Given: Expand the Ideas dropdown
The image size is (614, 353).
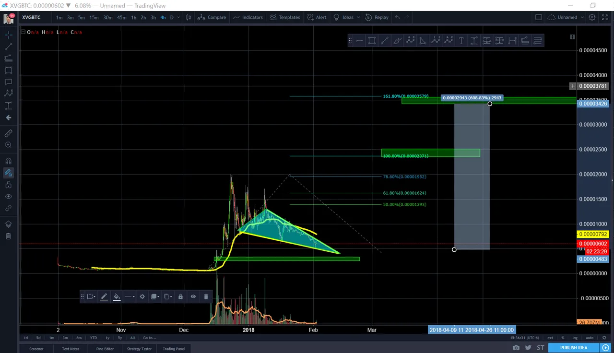Looking at the screenshot, I should 358,17.
